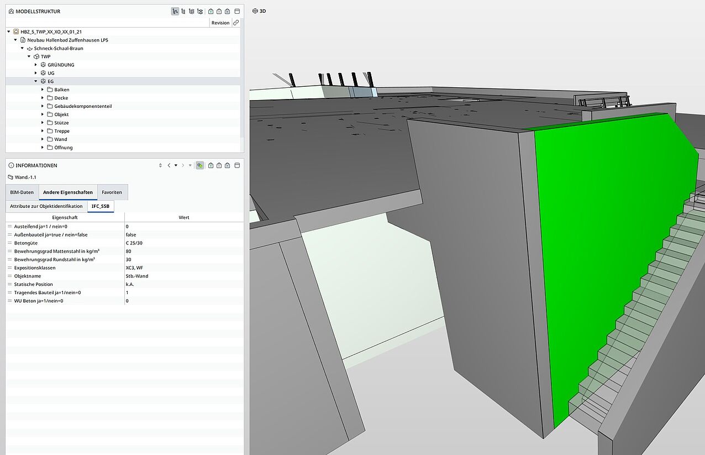Open the history dropdown arrow after back button
The width and height of the screenshot is (705, 455).
tap(176, 165)
